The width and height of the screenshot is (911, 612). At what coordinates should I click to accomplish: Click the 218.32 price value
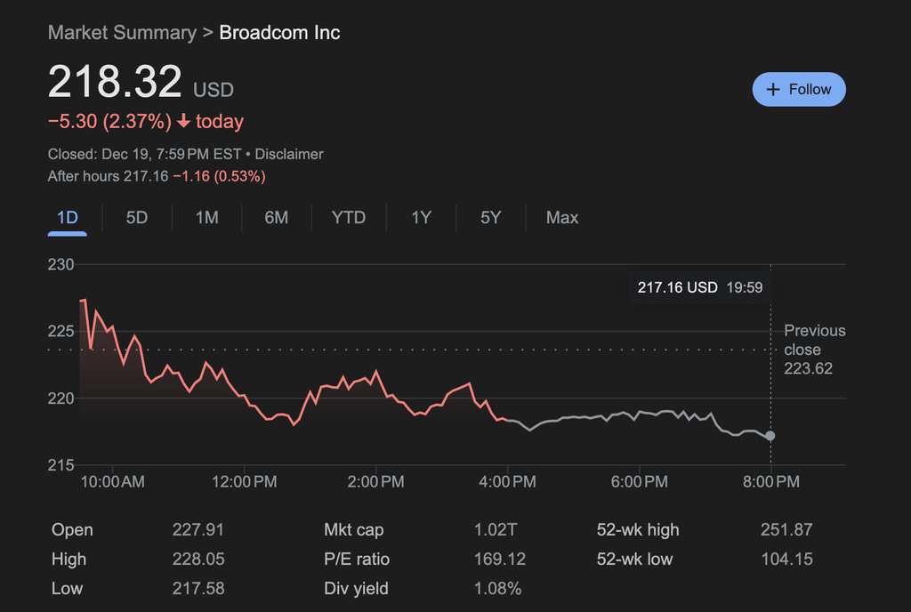(x=115, y=81)
